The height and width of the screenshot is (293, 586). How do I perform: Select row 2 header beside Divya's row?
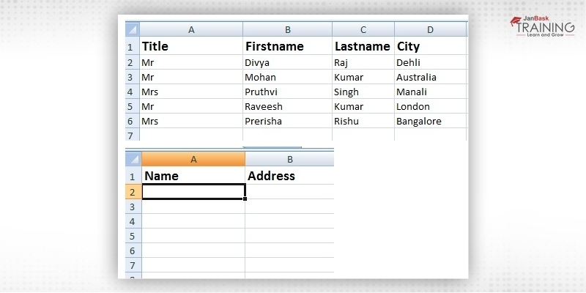click(133, 62)
